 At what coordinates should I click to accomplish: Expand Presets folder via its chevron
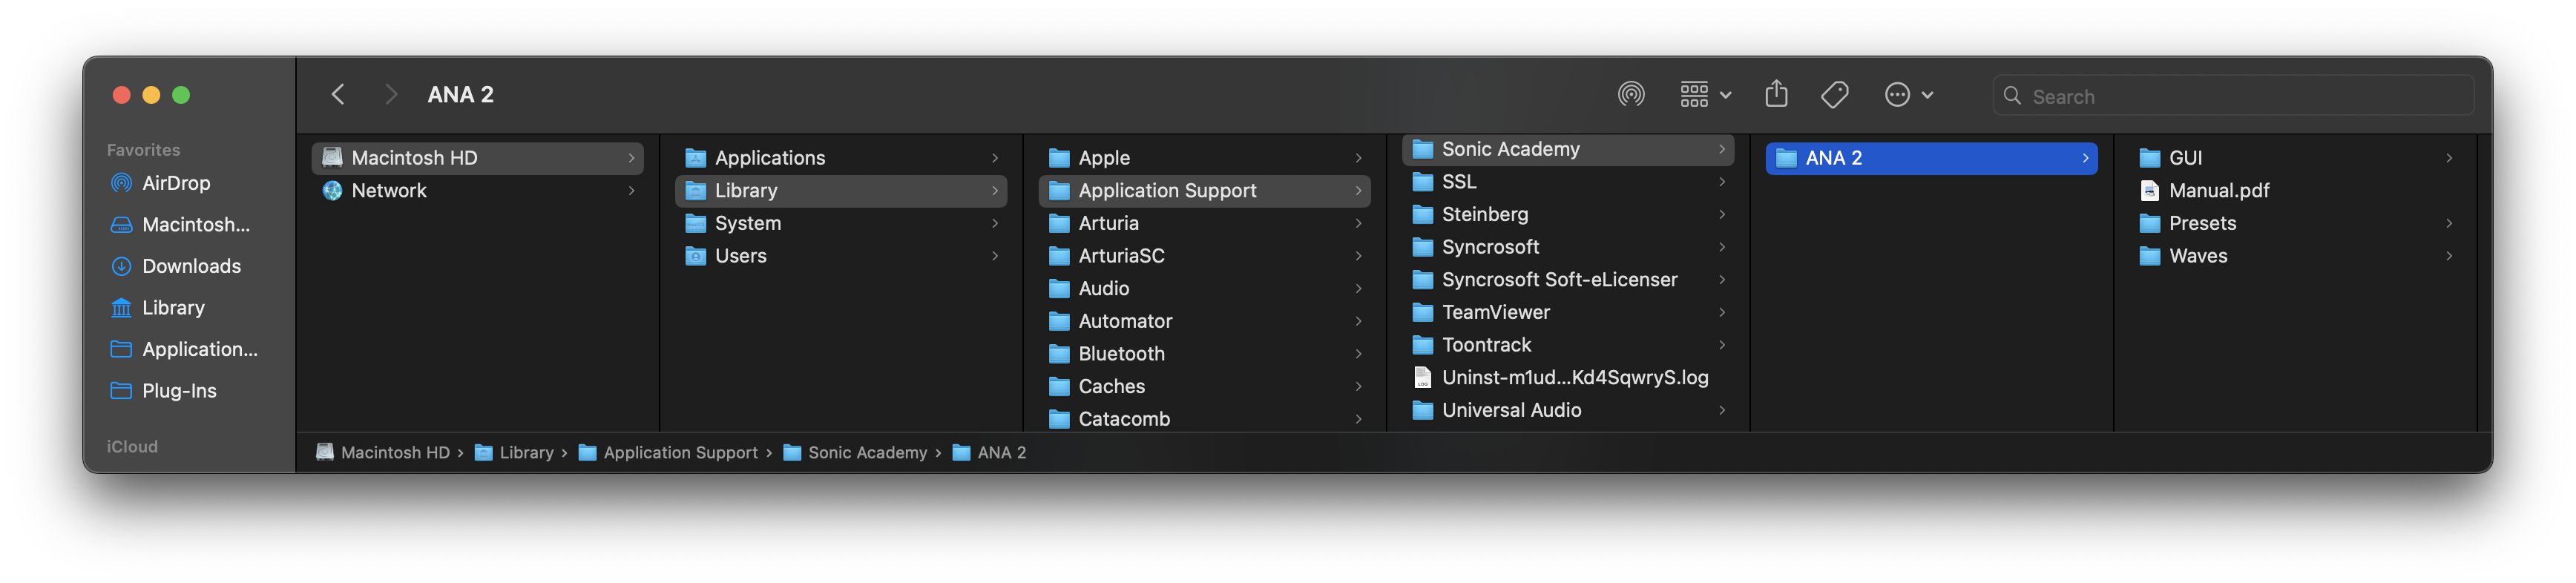2449,224
